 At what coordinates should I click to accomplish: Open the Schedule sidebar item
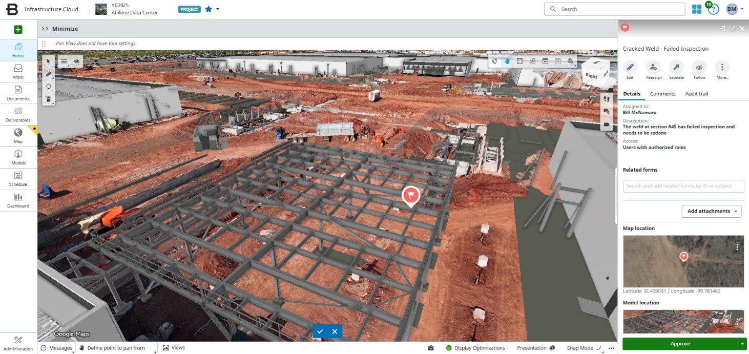18,178
